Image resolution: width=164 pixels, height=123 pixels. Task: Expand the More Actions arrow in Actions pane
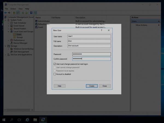point(159,25)
